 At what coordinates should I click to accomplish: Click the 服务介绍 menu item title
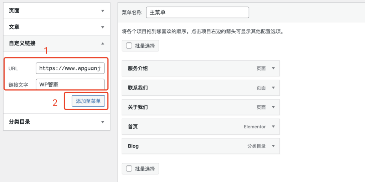(x=138, y=69)
